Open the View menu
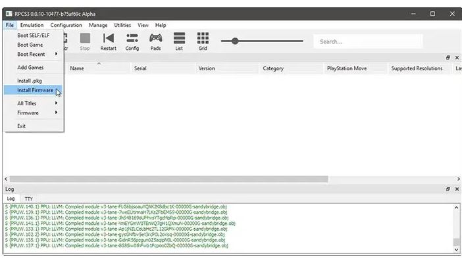This screenshot has height=265, width=462. tap(143, 25)
